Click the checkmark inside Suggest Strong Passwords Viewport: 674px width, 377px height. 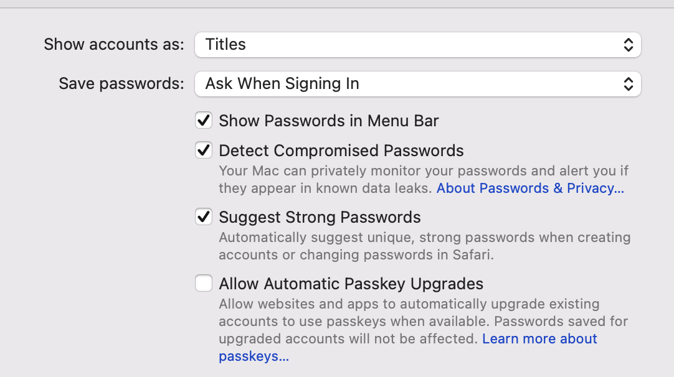[203, 216]
